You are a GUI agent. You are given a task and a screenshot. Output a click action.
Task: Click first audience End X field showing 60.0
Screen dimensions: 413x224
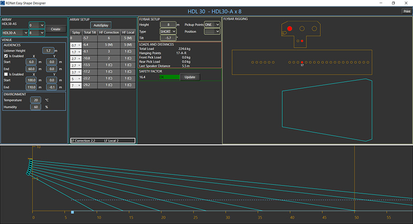[x=31, y=69]
